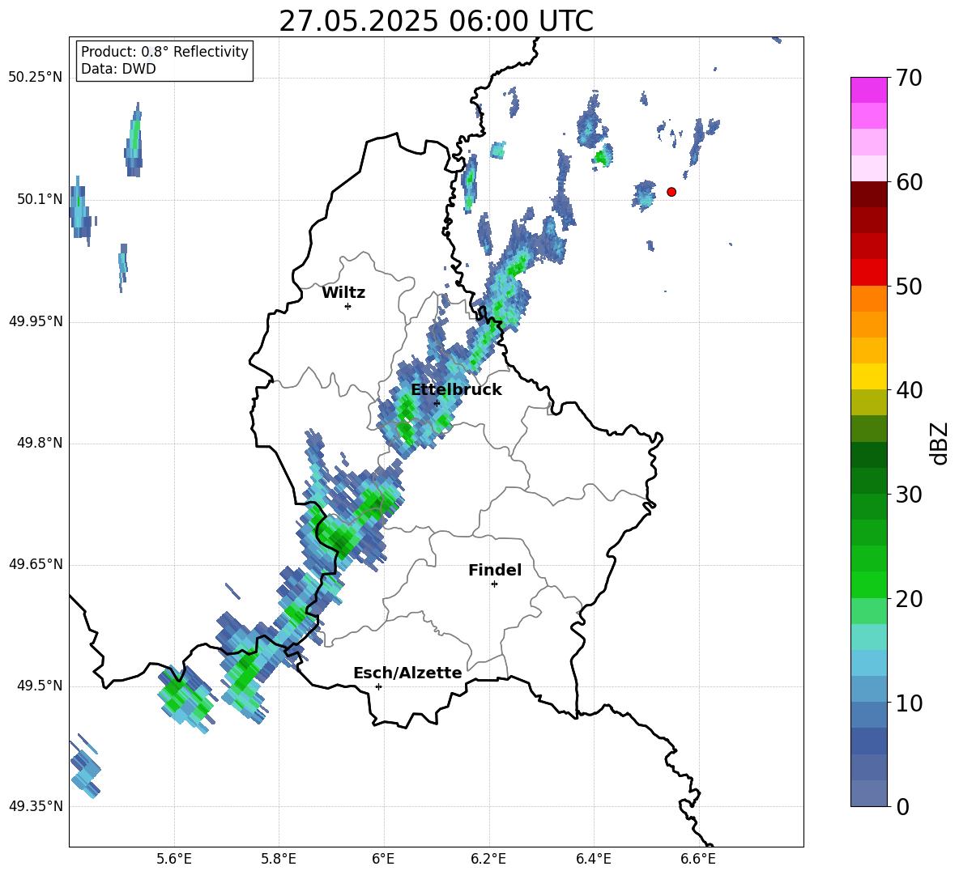Viewport: 959px width, 875px height.
Task: Click the 40 label on the colorbar
Action: tap(908, 390)
